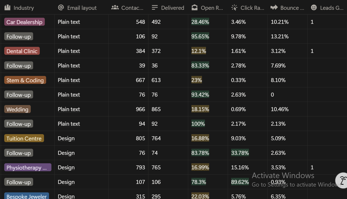Click the Email layout @ icon
This screenshot has width=347, height=199.
61,7
